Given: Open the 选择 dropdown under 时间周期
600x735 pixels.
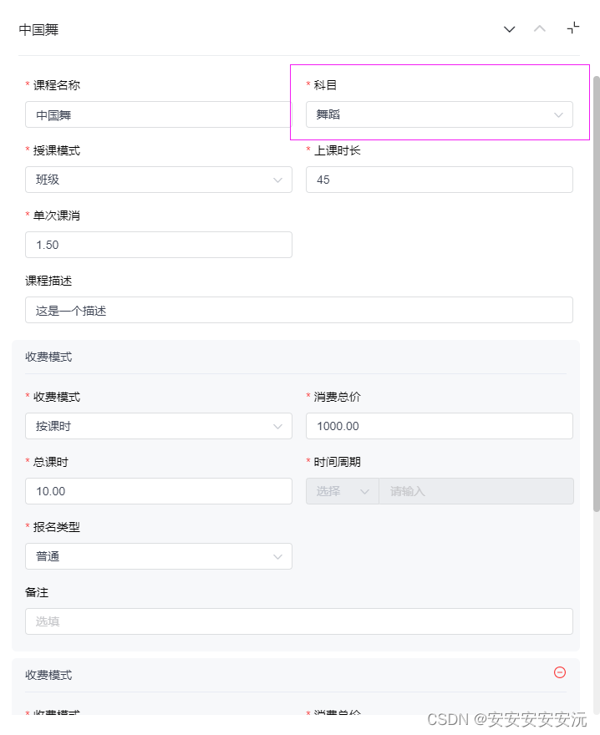Looking at the screenshot, I should [342, 491].
